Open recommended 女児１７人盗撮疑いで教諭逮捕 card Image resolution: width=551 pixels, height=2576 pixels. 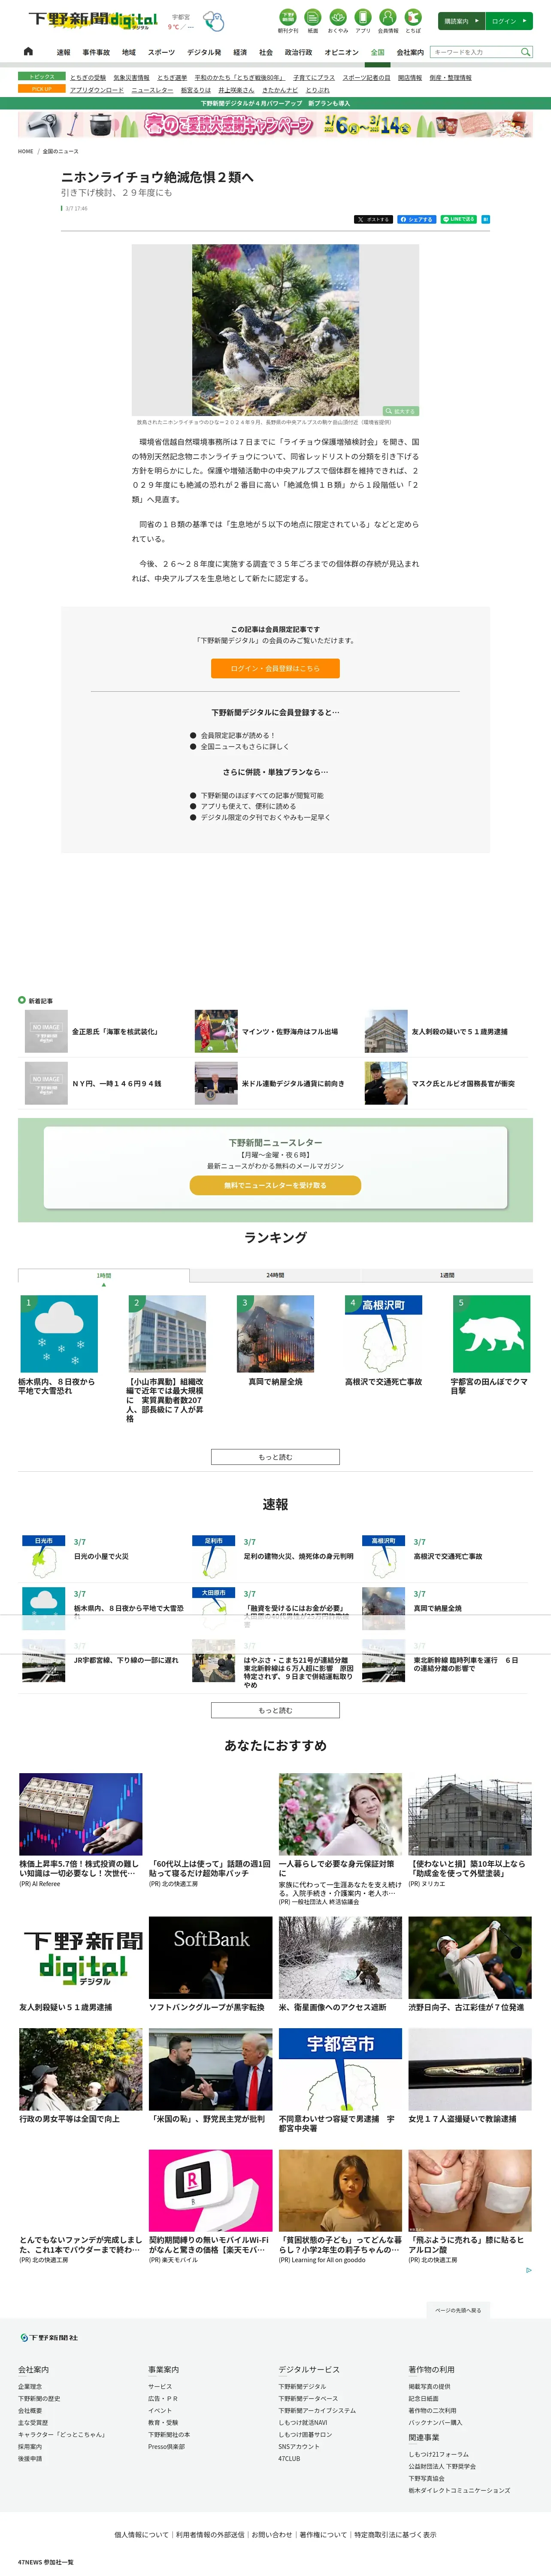(470, 2076)
